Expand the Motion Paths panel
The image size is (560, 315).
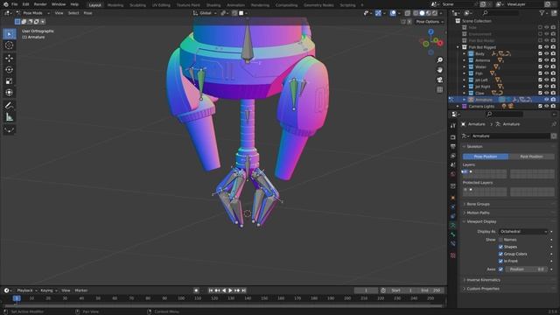coord(479,213)
